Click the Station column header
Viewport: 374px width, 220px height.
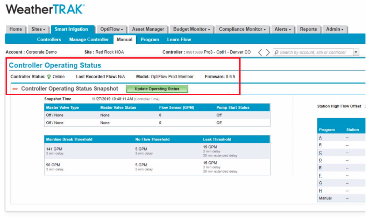[x=352, y=130]
